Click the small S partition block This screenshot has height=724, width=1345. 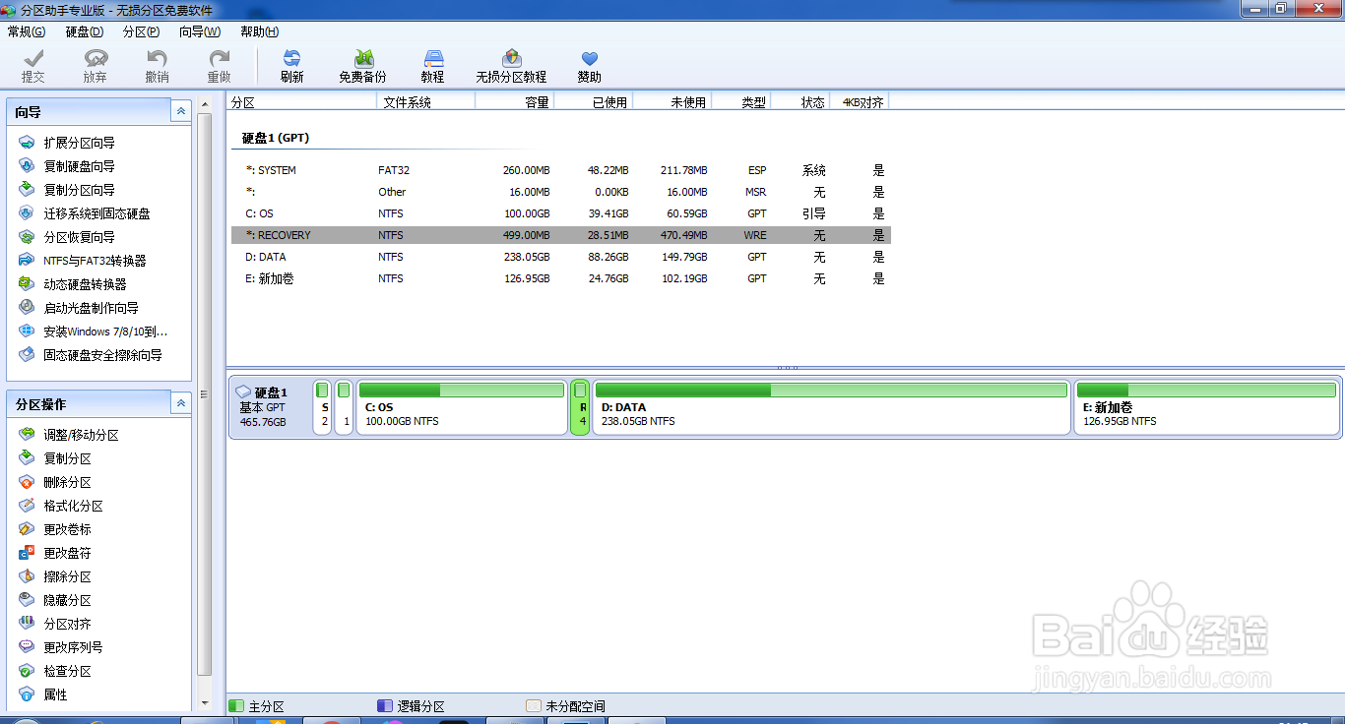323,407
